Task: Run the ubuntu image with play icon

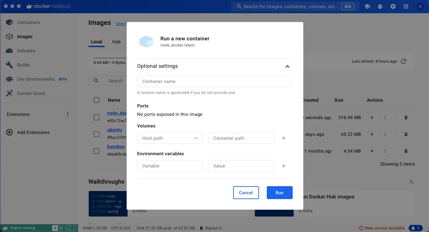Action: pyautogui.click(x=372, y=134)
